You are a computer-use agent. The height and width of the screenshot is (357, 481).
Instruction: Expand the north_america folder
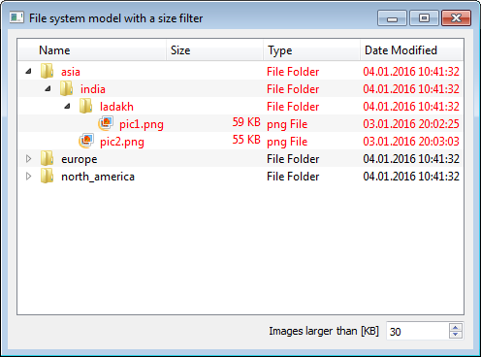click(x=28, y=176)
